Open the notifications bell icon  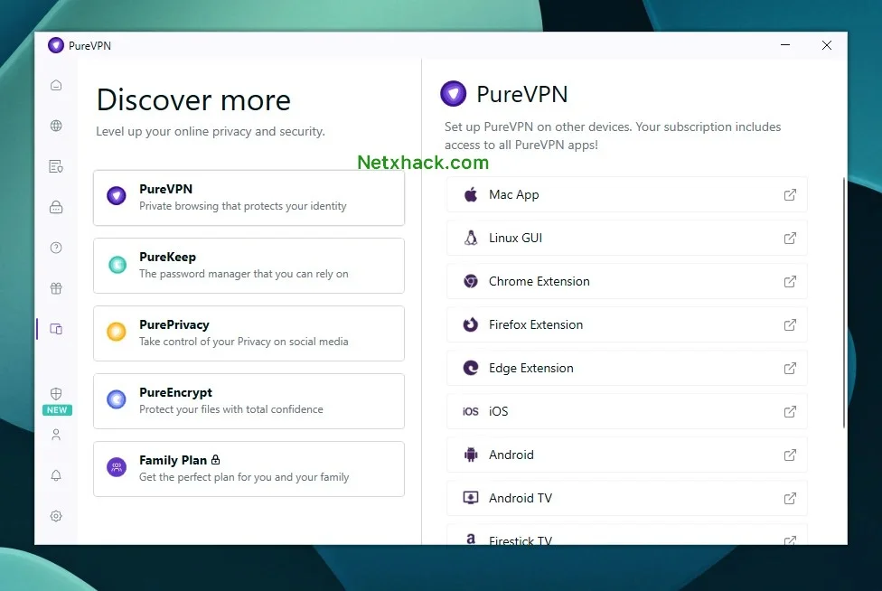[56, 475]
